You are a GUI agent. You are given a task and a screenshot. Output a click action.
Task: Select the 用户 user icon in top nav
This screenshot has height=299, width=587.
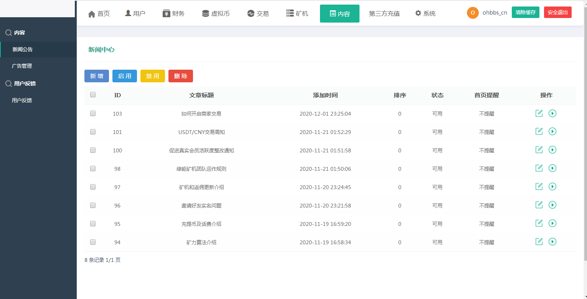coord(128,13)
